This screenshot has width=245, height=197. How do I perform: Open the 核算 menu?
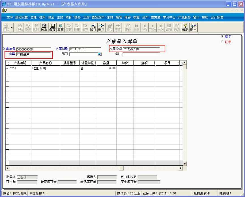click(x=136, y=17)
